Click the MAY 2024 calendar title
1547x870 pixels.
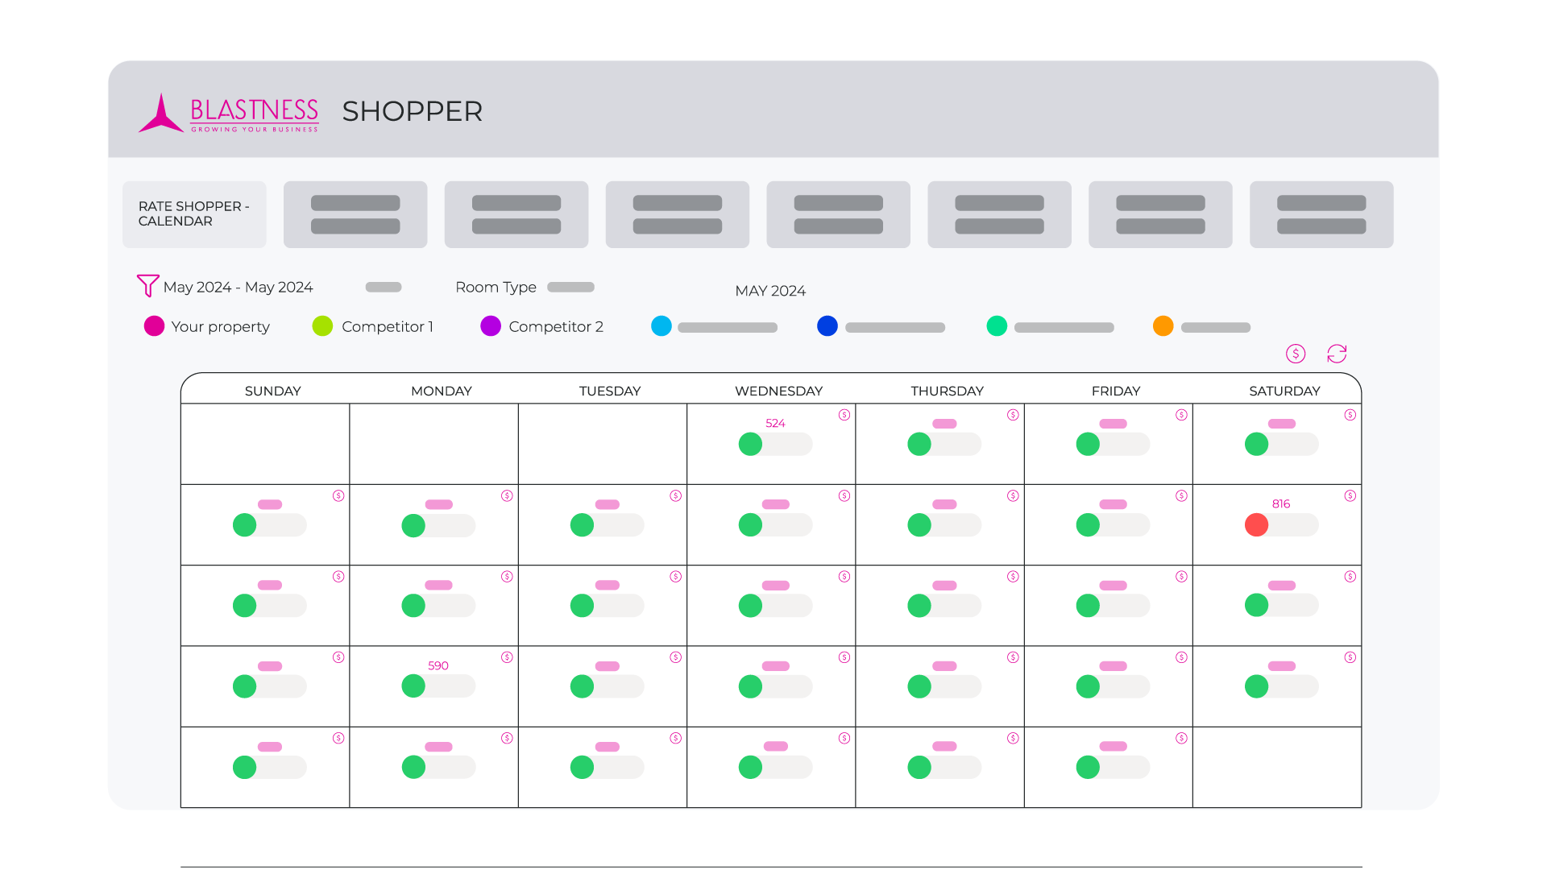[x=769, y=291]
